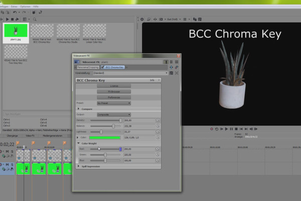Click the Info button in BCC header
This screenshot has height=201, width=301.
[x=152, y=80]
